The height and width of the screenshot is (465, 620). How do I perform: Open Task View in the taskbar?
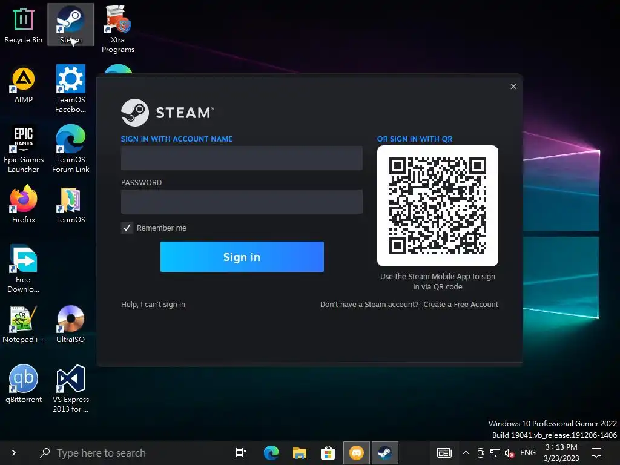[241, 453]
